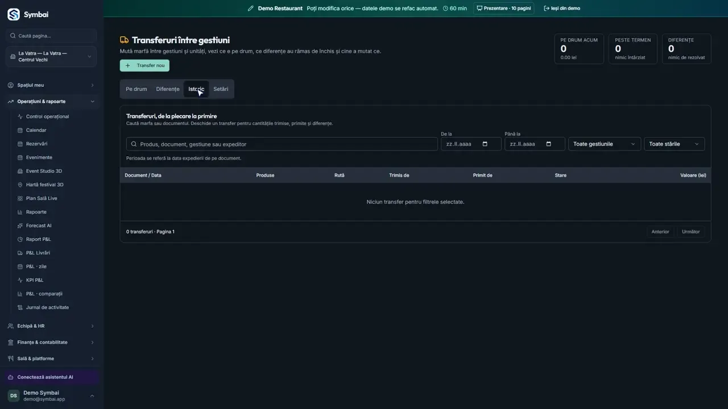Select the Forecast AI sparkle icon

20,226
